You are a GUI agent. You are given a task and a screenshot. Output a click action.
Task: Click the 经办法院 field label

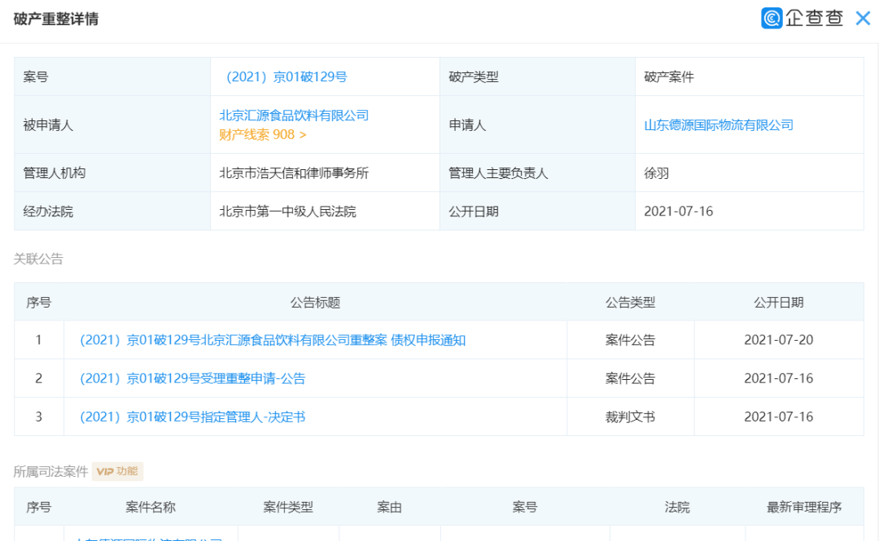point(48,212)
